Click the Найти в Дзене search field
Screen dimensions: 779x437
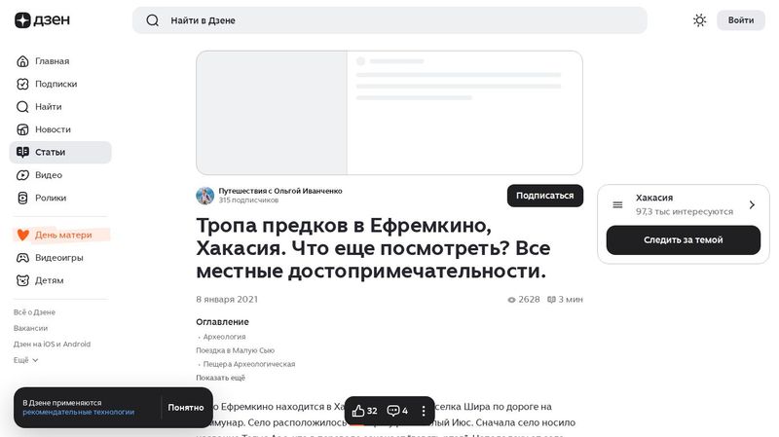[x=389, y=20]
